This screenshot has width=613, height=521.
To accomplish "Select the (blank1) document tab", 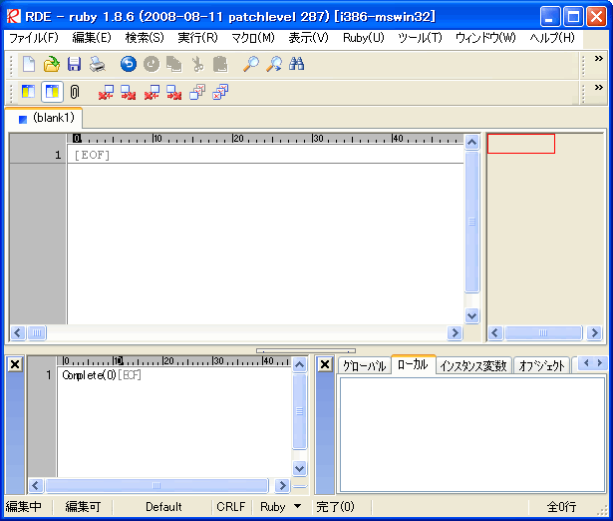I will (x=44, y=118).
